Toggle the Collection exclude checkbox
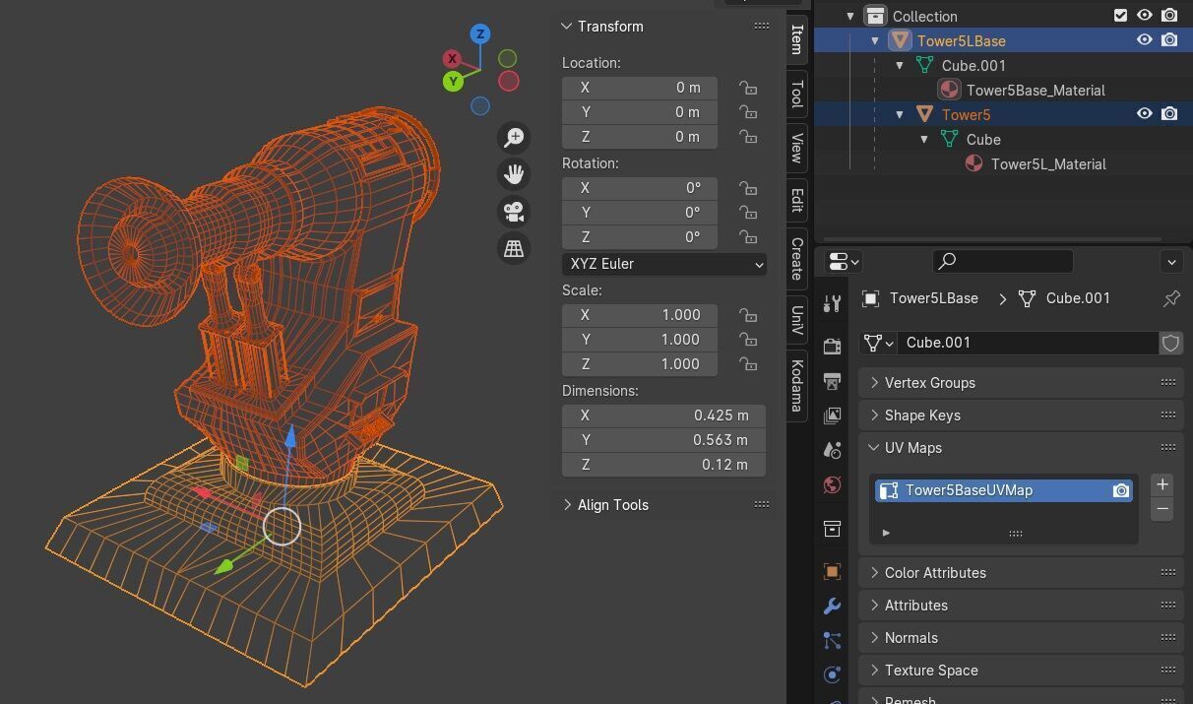This screenshot has height=704, width=1193. point(1120,16)
